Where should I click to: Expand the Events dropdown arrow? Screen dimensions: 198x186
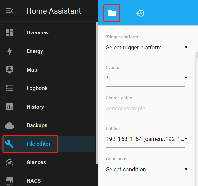click(186, 78)
